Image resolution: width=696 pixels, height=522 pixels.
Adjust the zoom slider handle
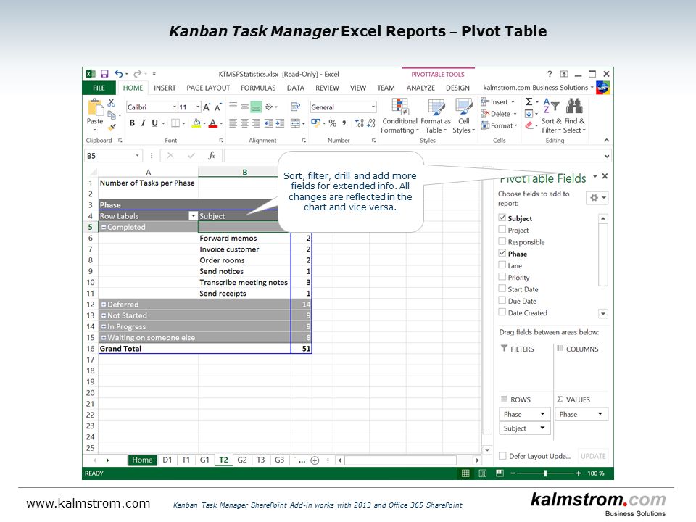[545, 473]
